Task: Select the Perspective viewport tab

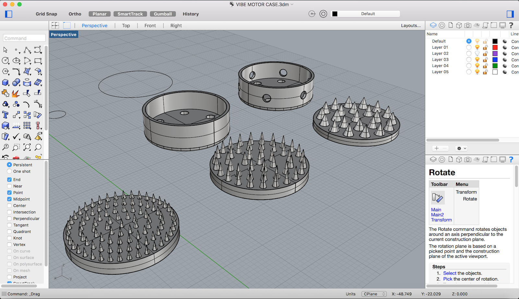Action: (x=94, y=26)
